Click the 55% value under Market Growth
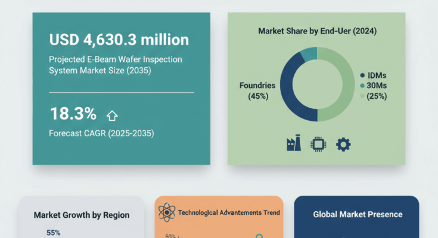 point(54,233)
